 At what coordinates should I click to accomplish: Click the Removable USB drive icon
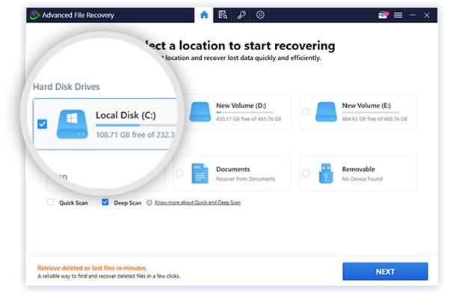326,174
